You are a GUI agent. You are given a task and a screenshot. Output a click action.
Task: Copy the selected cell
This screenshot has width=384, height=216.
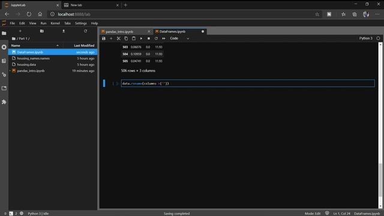click(126, 38)
